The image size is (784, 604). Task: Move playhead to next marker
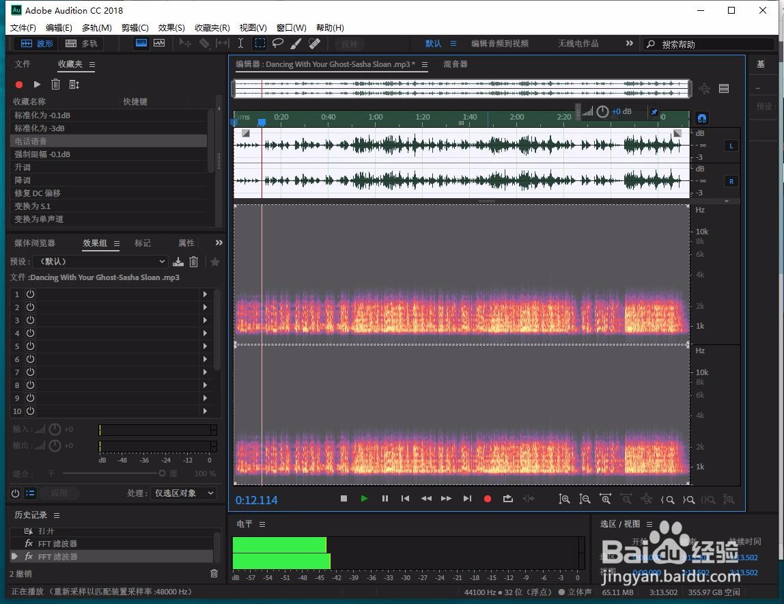[x=467, y=498]
